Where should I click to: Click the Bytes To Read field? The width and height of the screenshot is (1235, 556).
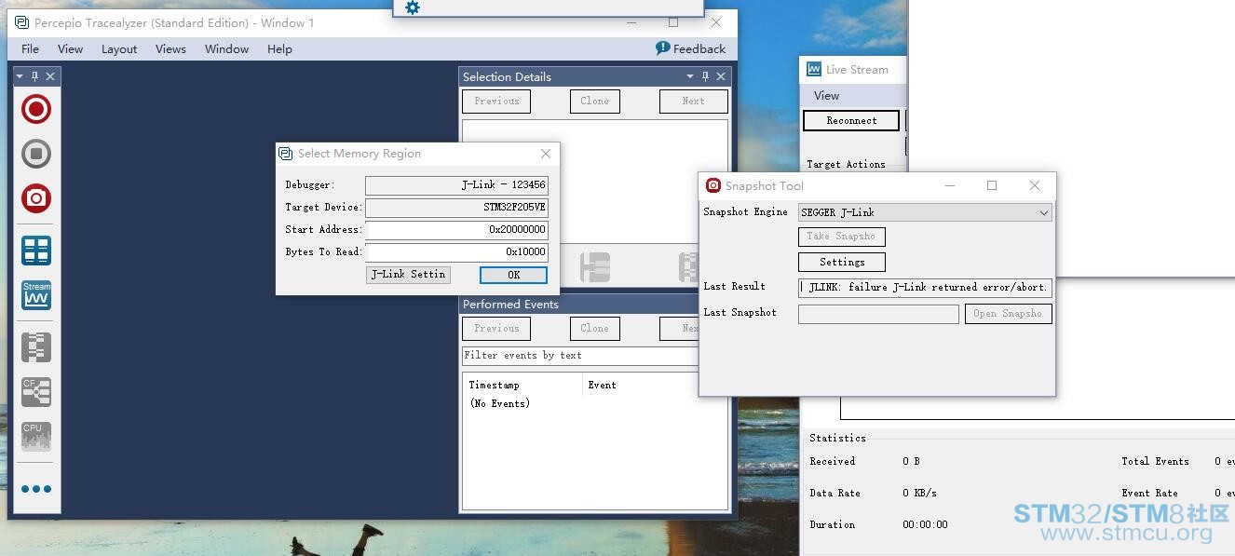457,251
